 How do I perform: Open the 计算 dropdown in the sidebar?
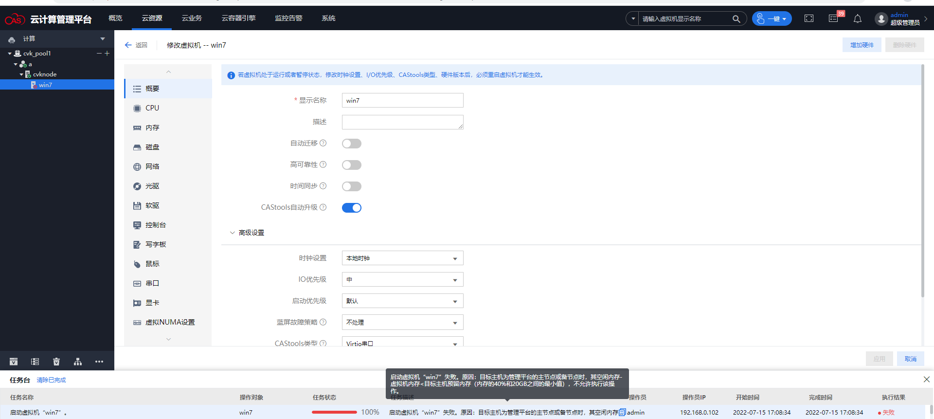[x=103, y=39]
